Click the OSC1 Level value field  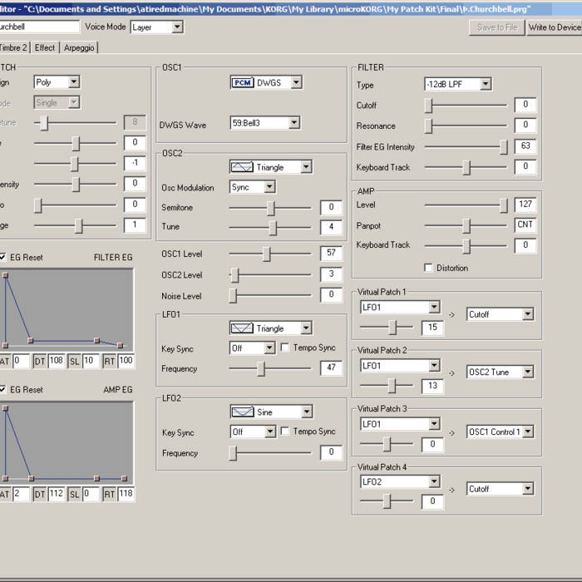(331, 254)
